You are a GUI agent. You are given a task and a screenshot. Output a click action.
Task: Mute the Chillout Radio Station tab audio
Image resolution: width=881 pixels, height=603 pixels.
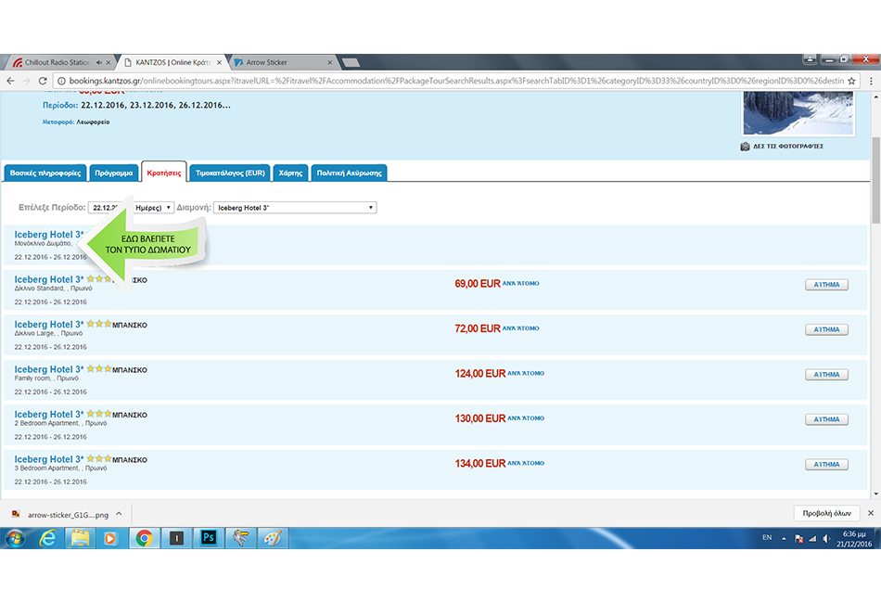coord(98,62)
